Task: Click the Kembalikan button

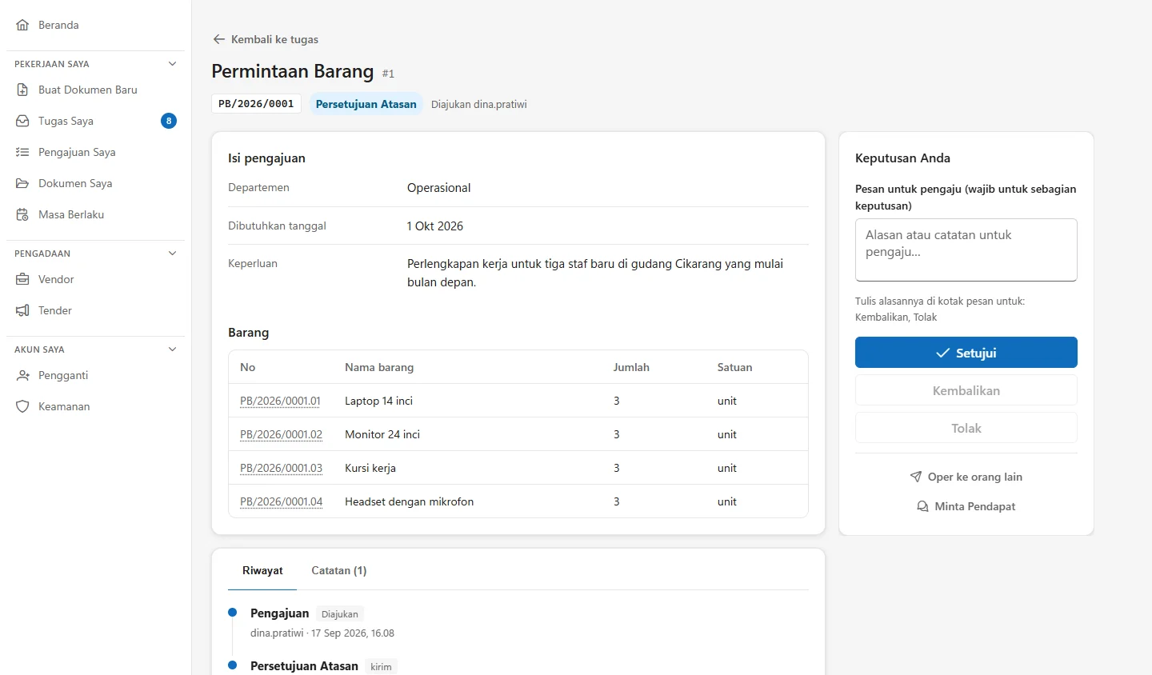Action: (966, 390)
